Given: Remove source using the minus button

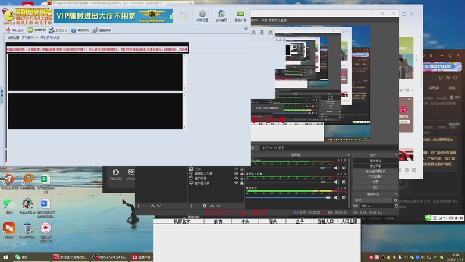Looking at the screenshot, I should (198, 206).
